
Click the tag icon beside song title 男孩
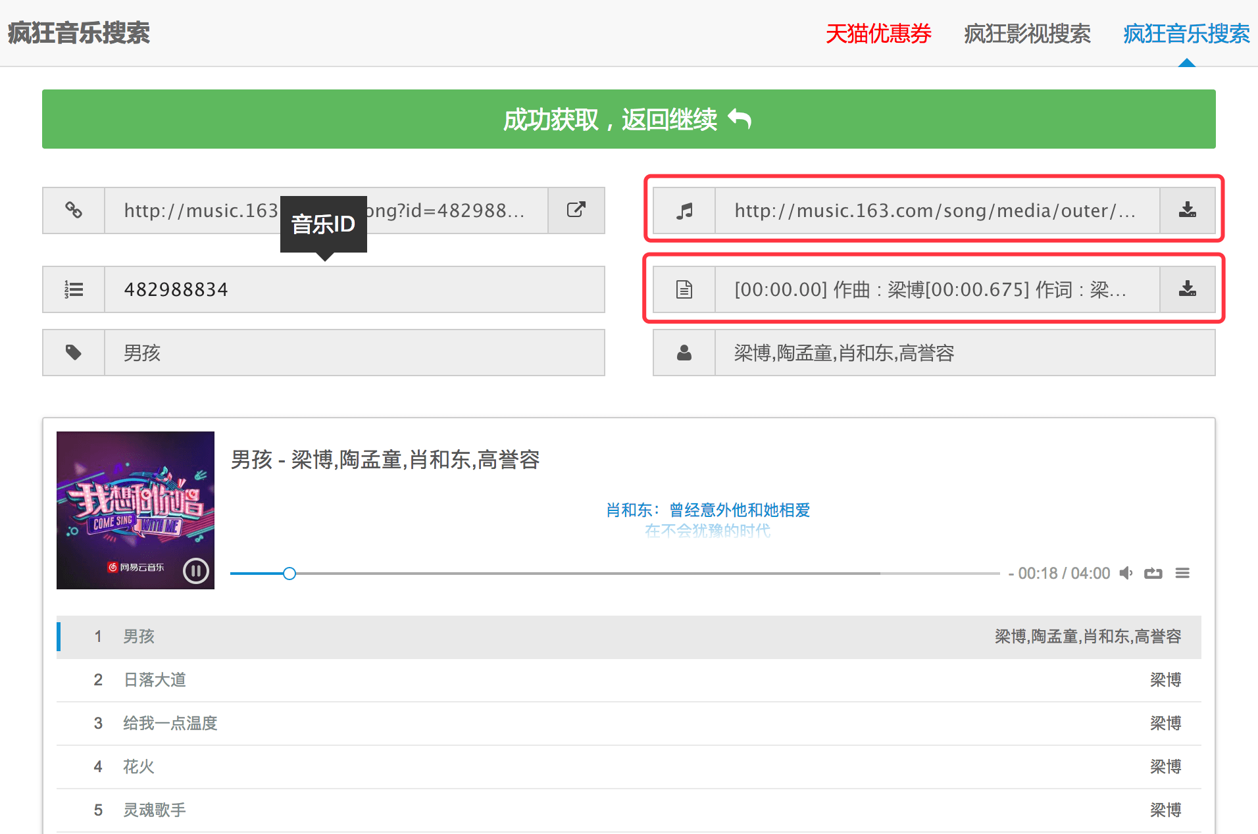[74, 353]
